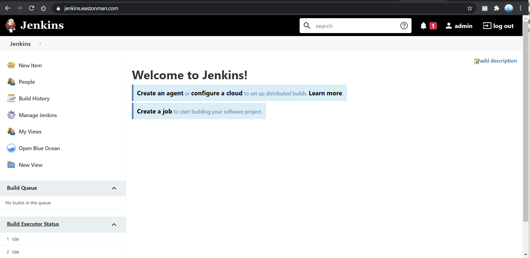Expand the Jenkins breadcrumb arrow
Image resolution: width=530 pixels, height=258 pixels.
(40, 44)
